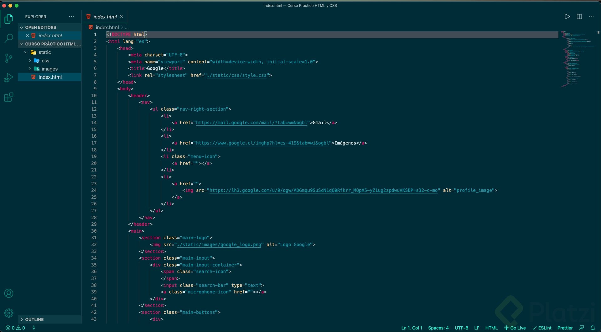601x332 pixels.
Task: Start Go Live server from status bar
Action: (515, 328)
